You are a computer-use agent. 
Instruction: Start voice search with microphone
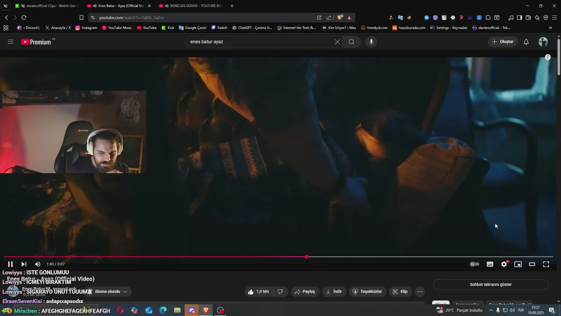371,42
